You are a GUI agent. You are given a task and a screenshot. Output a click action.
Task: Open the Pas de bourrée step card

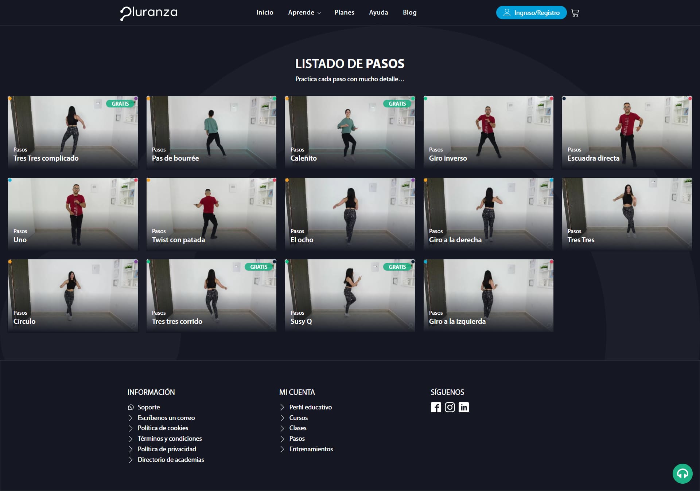click(x=211, y=132)
